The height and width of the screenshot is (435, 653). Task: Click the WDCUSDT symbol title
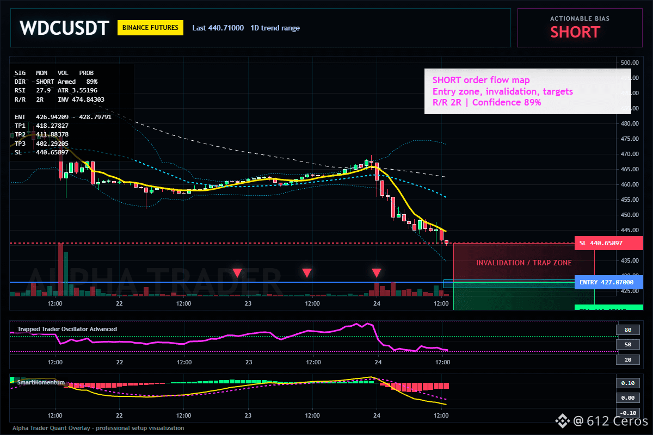pyautogui.click(x=64, y=28)
